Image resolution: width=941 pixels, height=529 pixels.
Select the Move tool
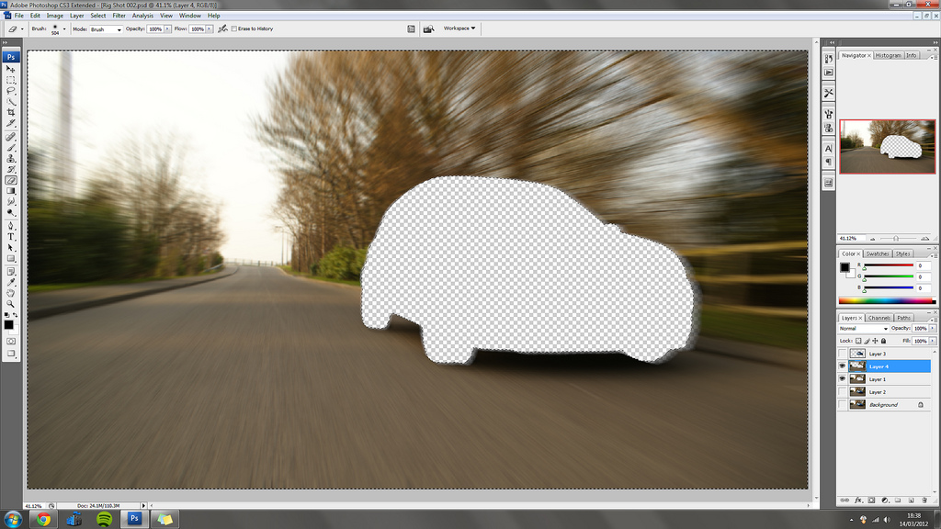[x=11, y=69]
